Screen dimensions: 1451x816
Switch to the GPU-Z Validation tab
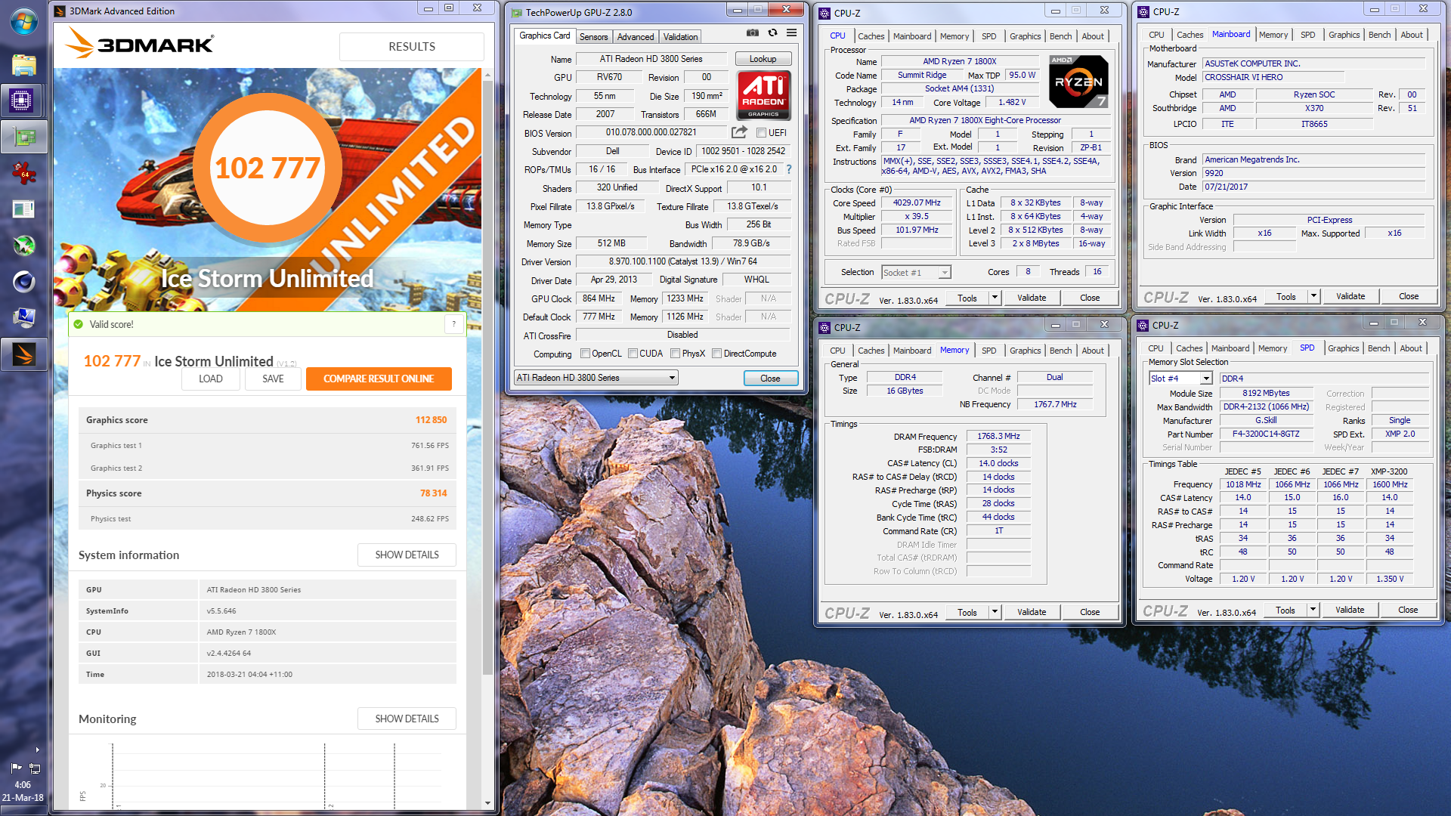click(680, 36)
